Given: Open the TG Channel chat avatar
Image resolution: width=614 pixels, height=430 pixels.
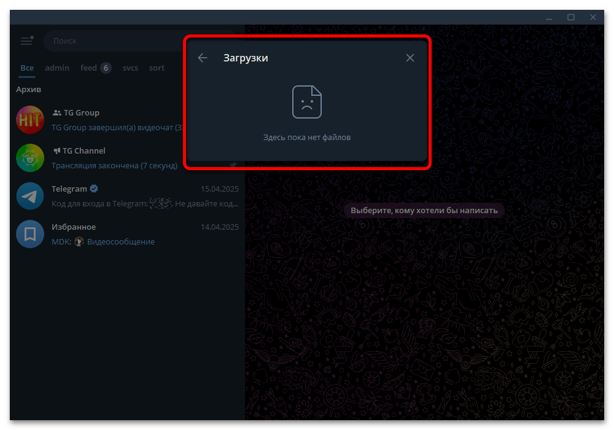Looking at the screenshot, I should point(29,158).
